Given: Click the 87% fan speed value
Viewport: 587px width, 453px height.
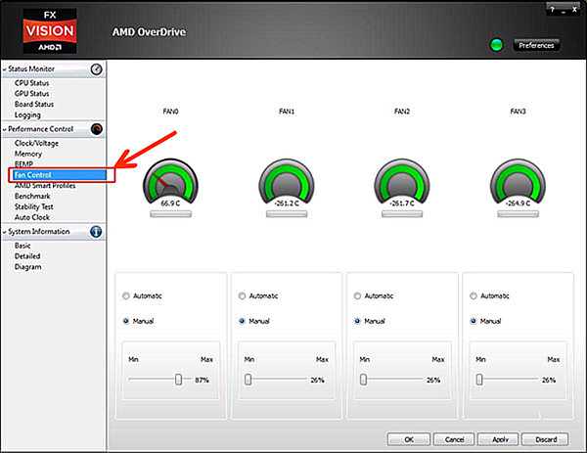Looking at the screenshot, I should (202, 380).
